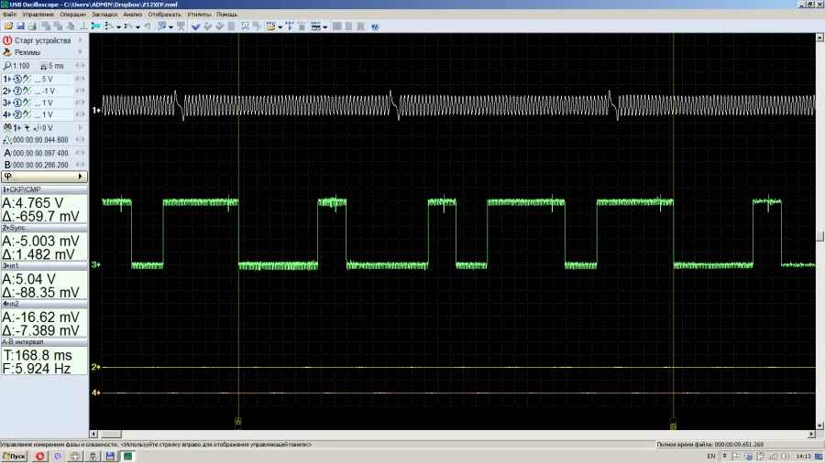Image resolution: width=825 pixels, height=463 pixels.
Task: Click the T:168.8 ms interval value
Action: click(38, 355)
